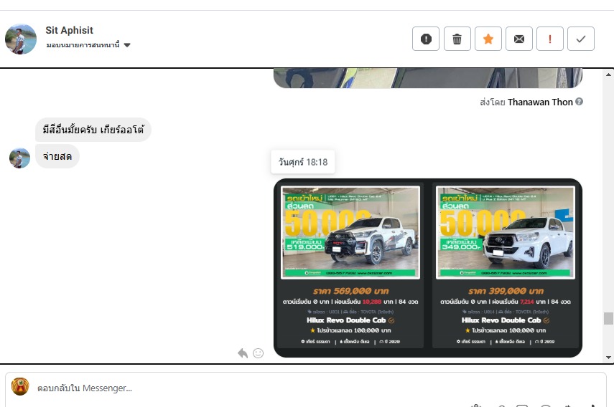Open Sit Aphisit's profile picture in header
Screen dimensions: 614x407
[x=21, y=39]
